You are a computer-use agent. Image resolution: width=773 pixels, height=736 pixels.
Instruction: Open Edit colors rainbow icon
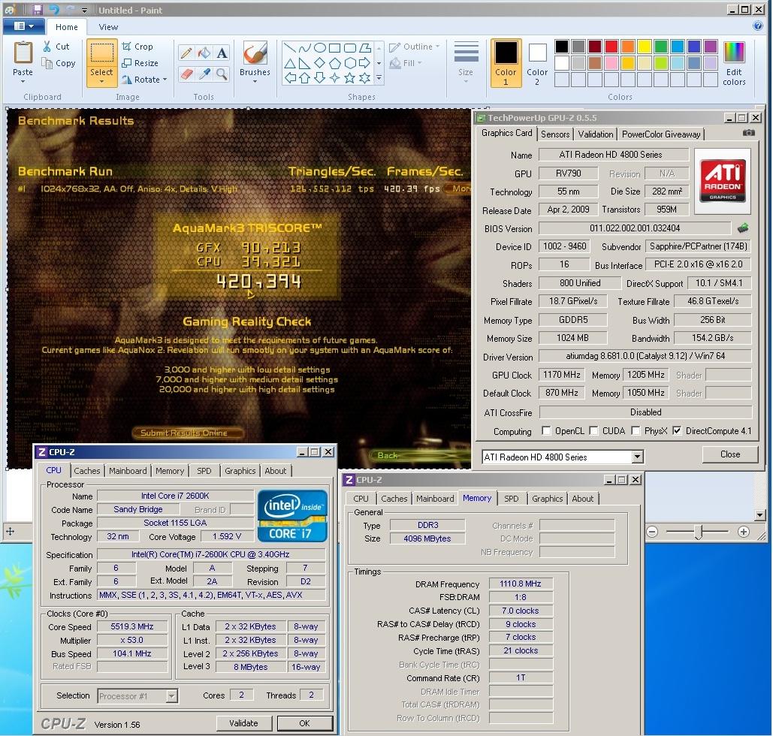(x=733, y=53)
